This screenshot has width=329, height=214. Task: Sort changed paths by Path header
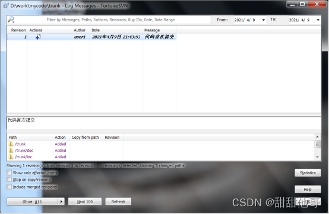coord(30,138)
